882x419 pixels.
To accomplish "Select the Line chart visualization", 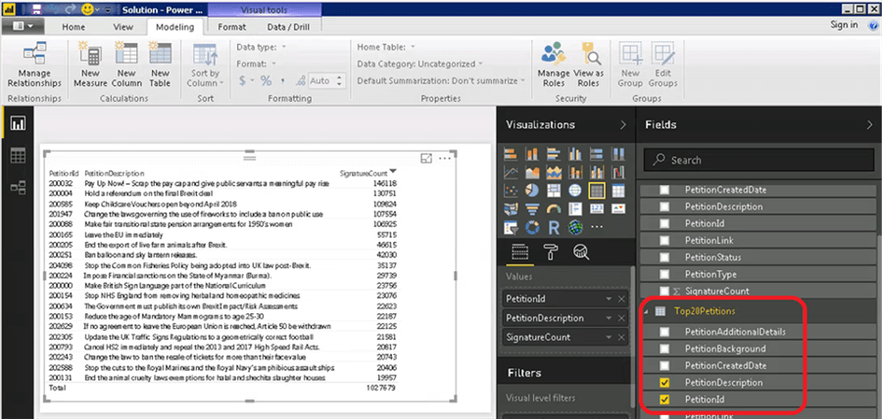I will [x=511, y=172].
